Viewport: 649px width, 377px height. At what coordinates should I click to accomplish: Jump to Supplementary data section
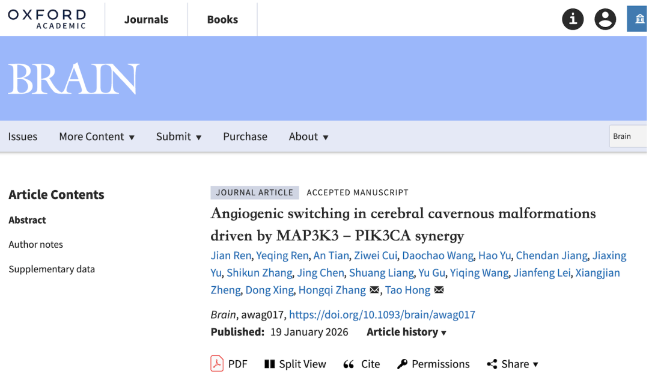[52, 269]
